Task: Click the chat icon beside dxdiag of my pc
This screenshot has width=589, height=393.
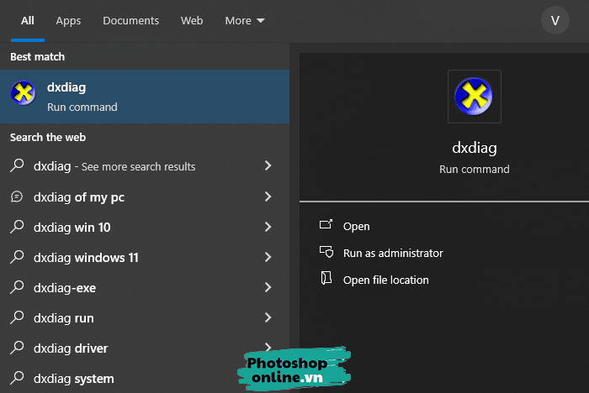Action: pyautogui.click(x=17, y=197)
